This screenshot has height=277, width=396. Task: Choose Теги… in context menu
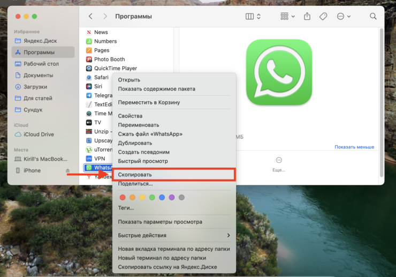(x=174, y=208)
